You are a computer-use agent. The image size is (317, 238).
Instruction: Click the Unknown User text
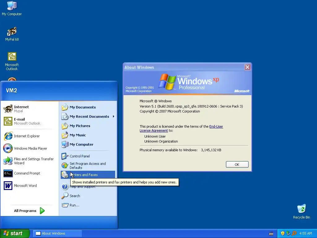point(155,136)
